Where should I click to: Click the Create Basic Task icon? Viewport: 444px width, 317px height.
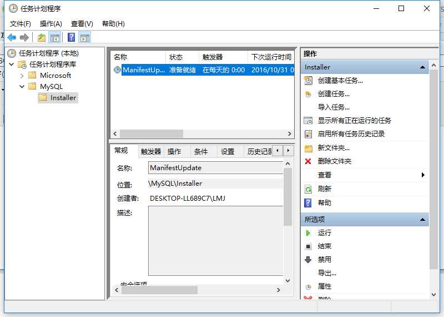point(308,81)
